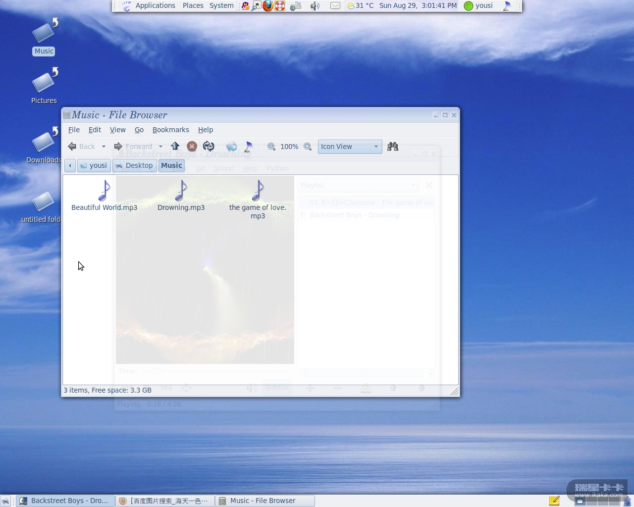Viewport: 634px width, 507px height.
Task: Switch to the Music - File Browser taskbar button
Action: tap(265, 501)
